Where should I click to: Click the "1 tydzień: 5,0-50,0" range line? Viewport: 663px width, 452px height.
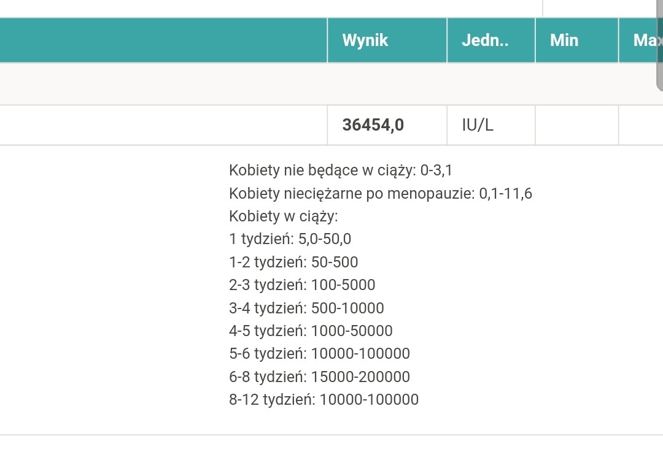(290, 239)
